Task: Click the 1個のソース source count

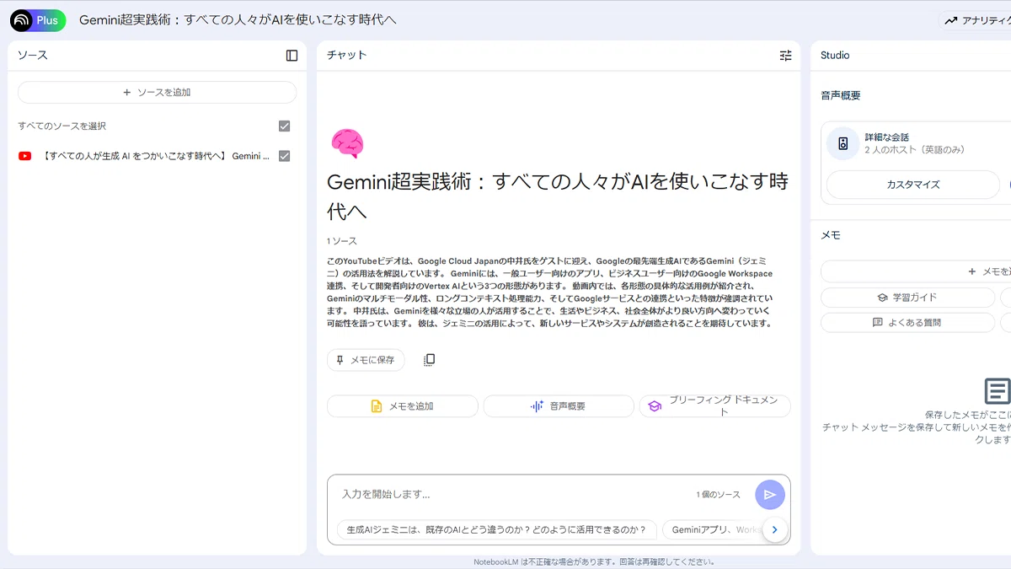Action: tap(718, 495)
